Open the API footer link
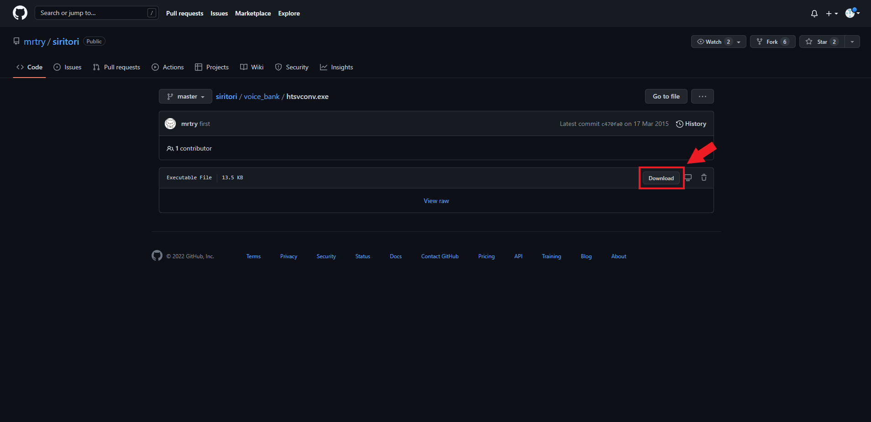 [x=519, y=256]
